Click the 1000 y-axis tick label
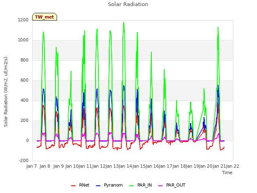Image resolution: width=257 pixels, height=193 pixels. (23, 40)
